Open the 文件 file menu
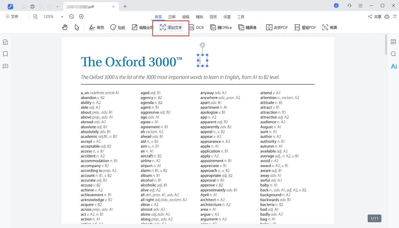This screenshot has width=399, height=228. (x=12, y=17)
